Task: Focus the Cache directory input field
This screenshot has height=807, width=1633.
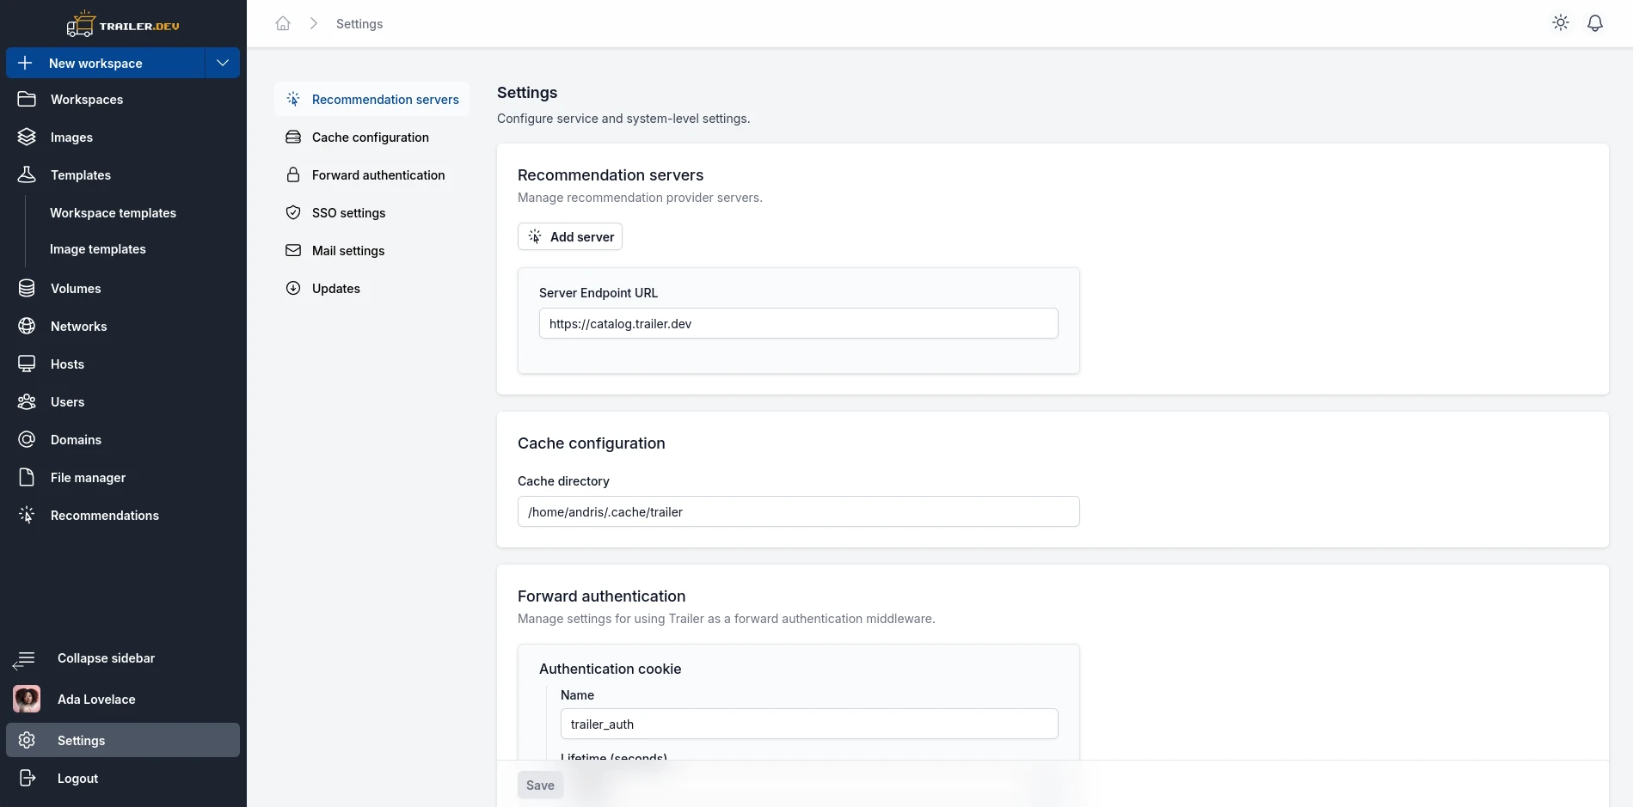Action: click(799, 511)
